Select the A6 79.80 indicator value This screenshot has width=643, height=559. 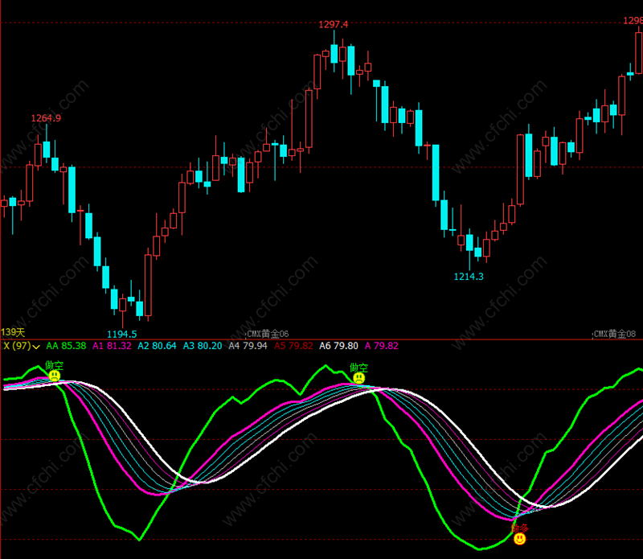click(338, 346)
